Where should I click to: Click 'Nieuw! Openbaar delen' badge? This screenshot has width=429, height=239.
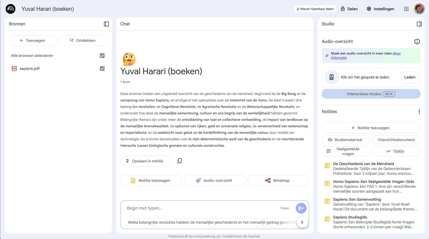point(315,9)
